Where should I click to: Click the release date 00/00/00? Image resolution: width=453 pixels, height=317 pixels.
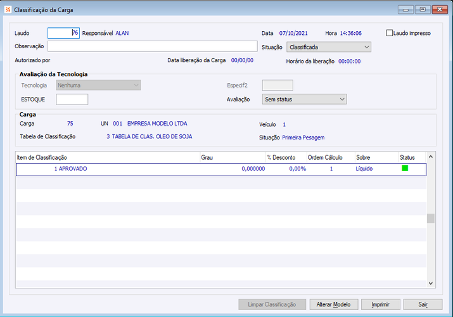pos(242,60)
